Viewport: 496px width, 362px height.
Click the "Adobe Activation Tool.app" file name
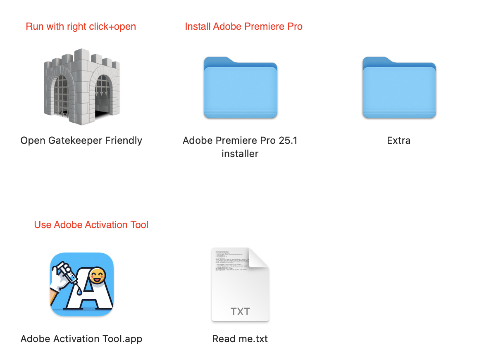[81, 339]
